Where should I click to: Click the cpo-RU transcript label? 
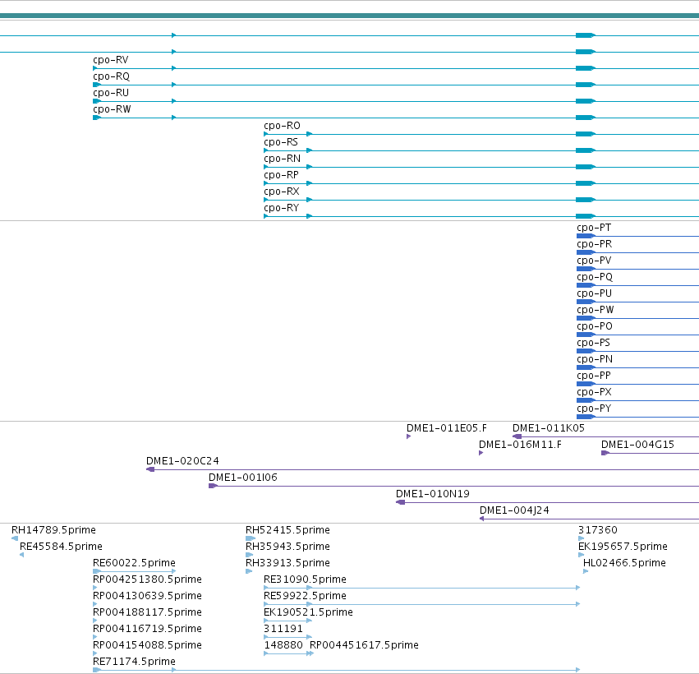pyautogui.click(x=111, y=93)
